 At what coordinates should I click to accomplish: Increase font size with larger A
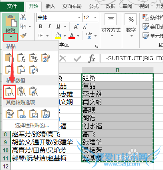[x=76, y=26]
